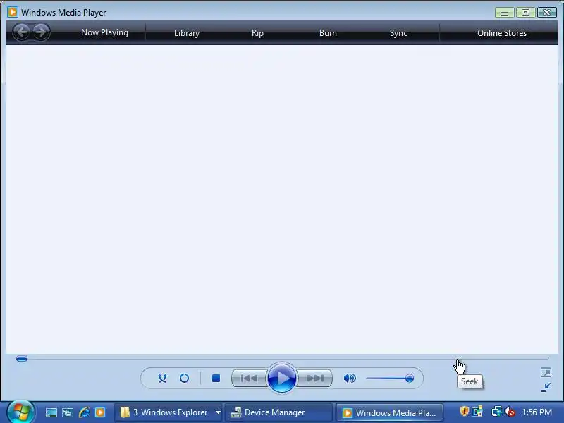The height and width of the screenshot is (423, 564).
Task: Launch Media Player from the quick launch icon
Action: pos(100,412)
